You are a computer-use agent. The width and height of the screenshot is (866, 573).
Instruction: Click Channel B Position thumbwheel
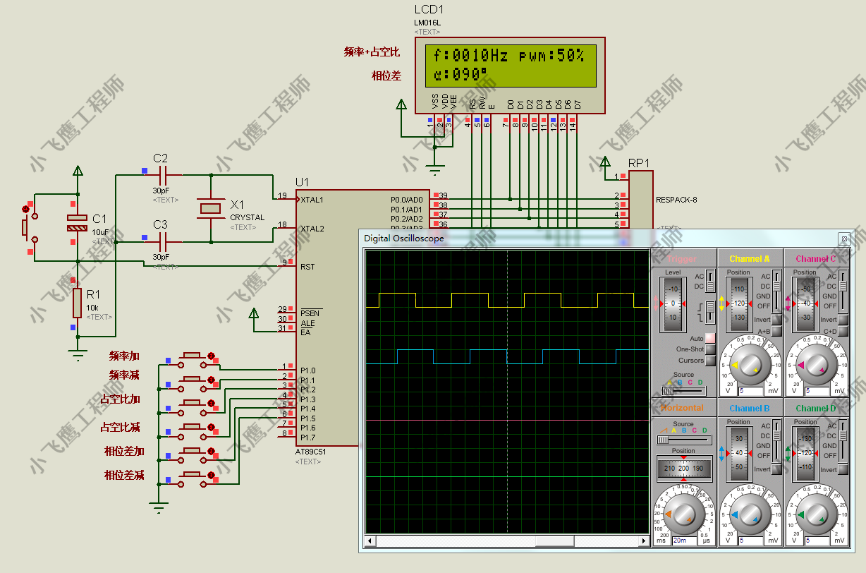point(738,453)
